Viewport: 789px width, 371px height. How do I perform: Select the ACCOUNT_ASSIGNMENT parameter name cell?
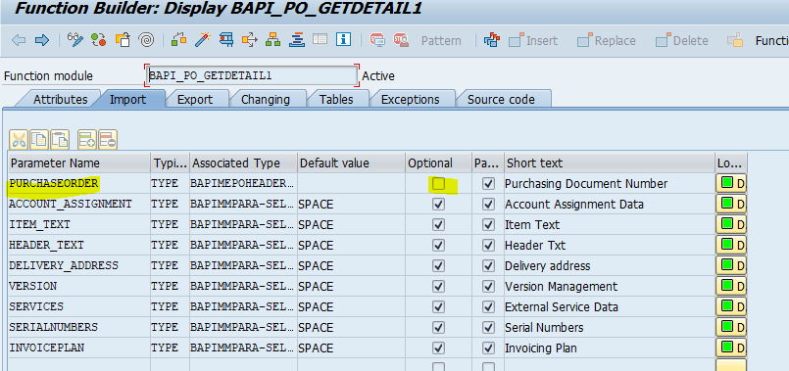point(79,205)
